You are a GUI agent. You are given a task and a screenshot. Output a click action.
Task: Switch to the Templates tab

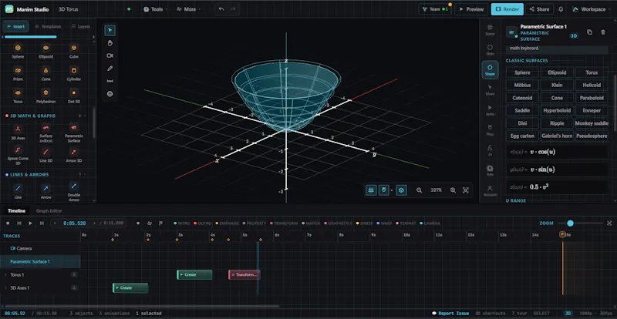[x=48, y=26]
